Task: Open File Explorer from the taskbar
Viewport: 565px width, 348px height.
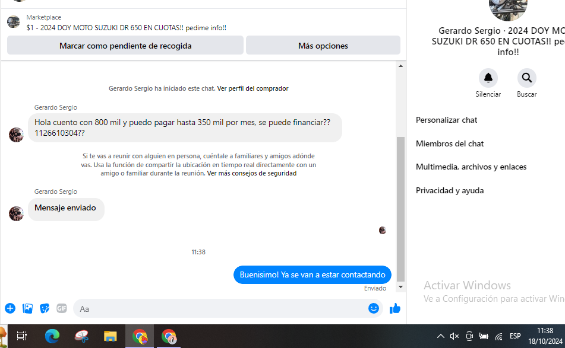Action: click(x=111, y=337)
